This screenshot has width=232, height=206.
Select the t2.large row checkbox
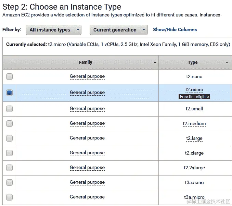click(9, 138)
